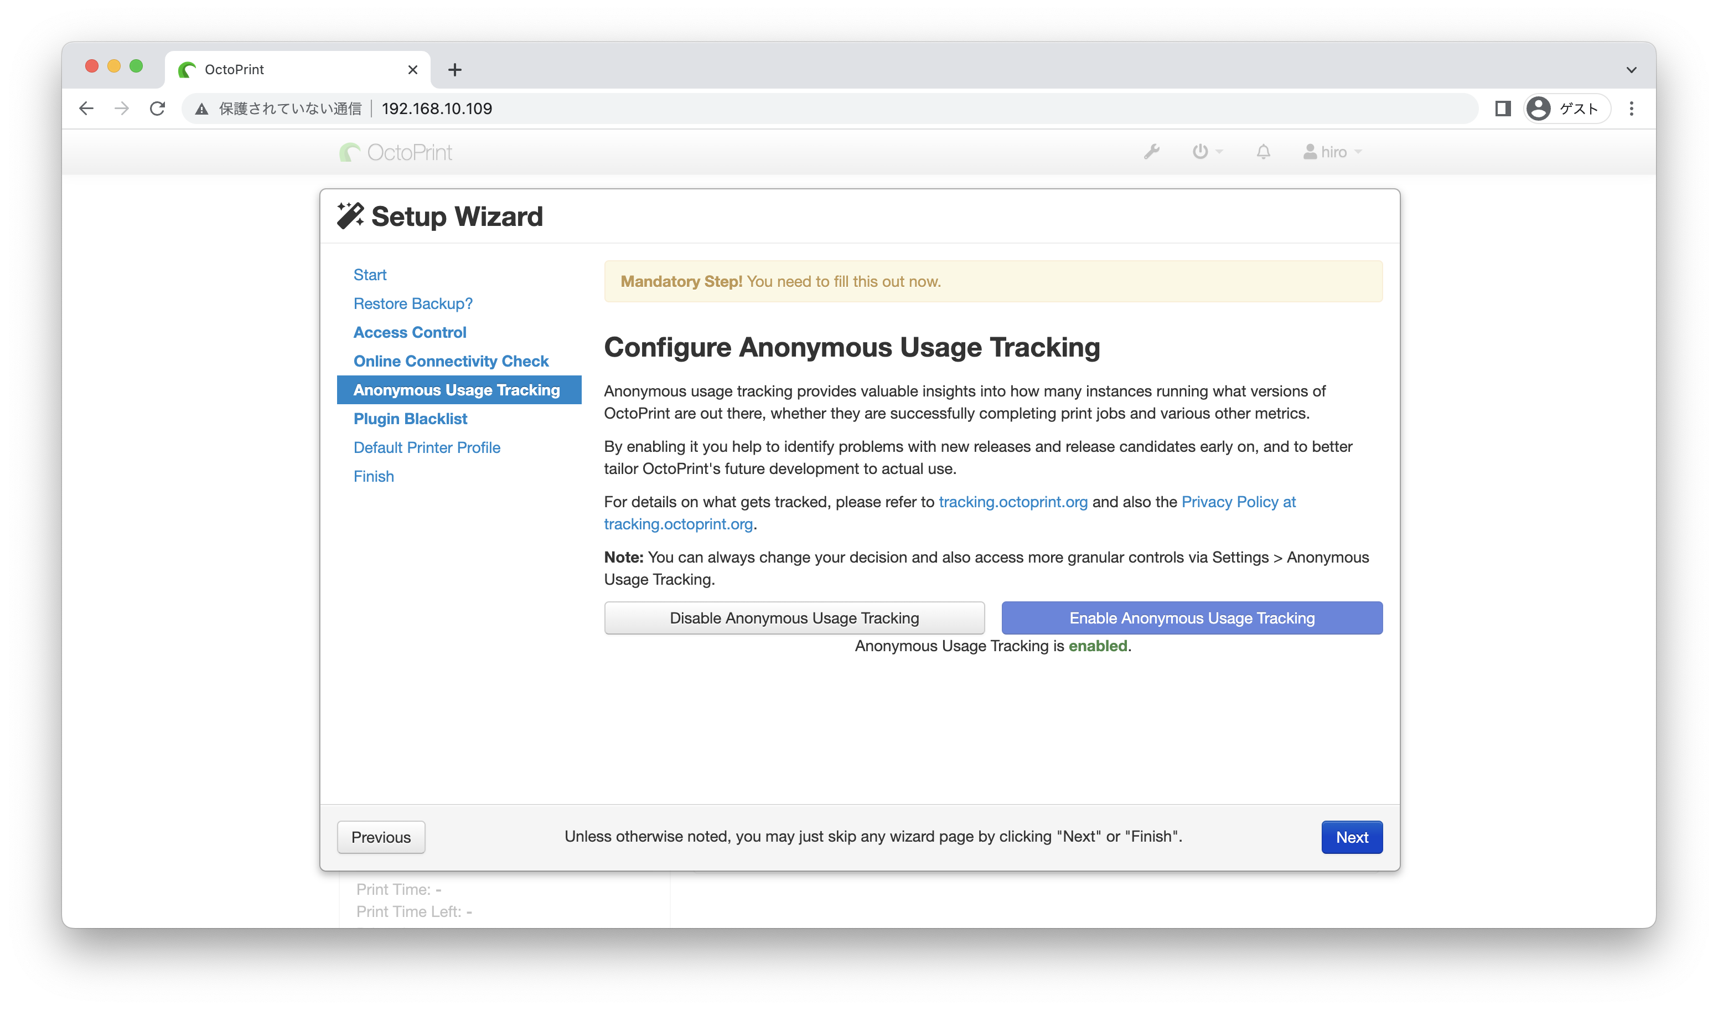Reload the page with the refresh icon
Image resolution: width=1718 pixels, height=1010 pixels.
(x=158, y=109)
